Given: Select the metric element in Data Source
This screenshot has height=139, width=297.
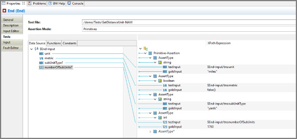Looking at the screenshot, I should 49,58.
